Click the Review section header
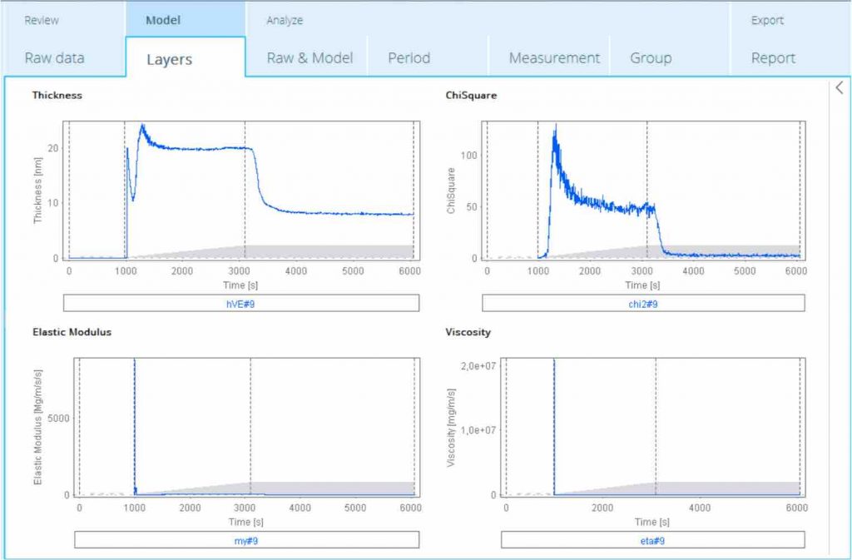852x560 pixels. coord(42,20)
